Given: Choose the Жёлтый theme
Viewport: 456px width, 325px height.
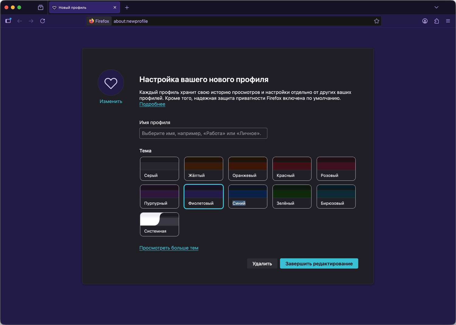Looking at the screenshot, I should click(x=204, y=169).
